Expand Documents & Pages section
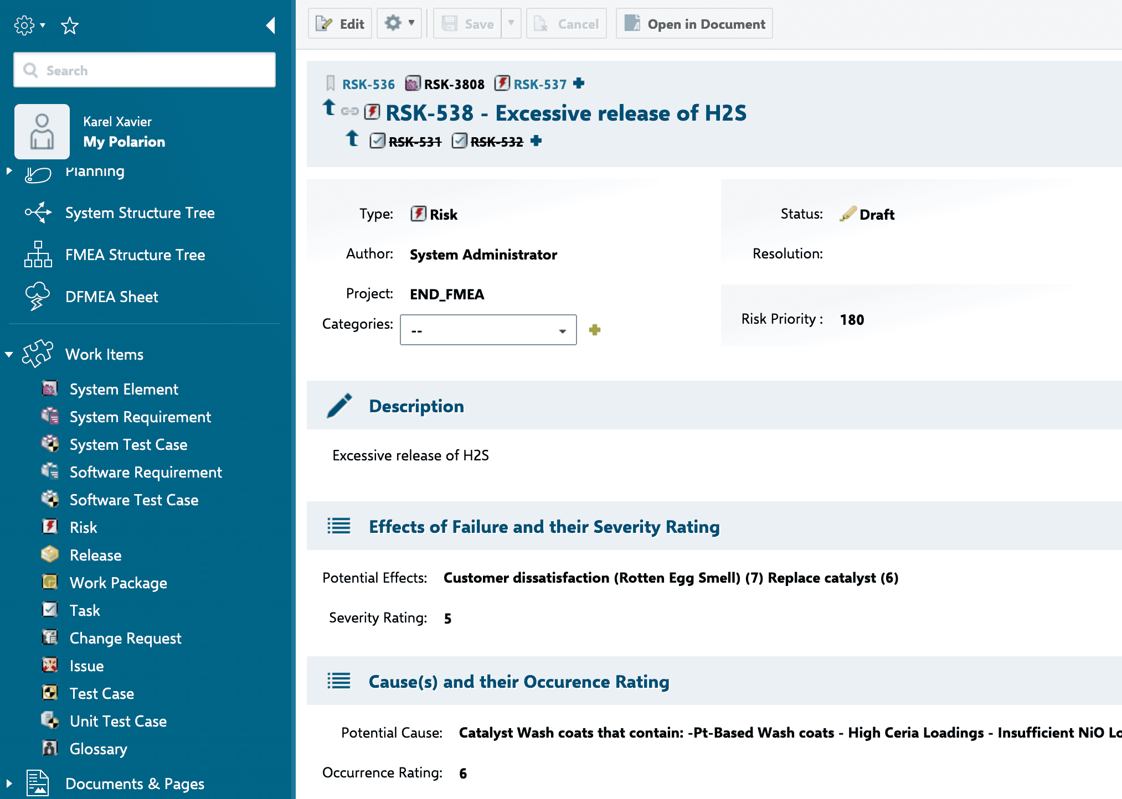Viewport: 1122px width, 799px height. 9,784
